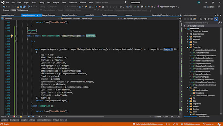
Task: Pin the LawyerPostApi.cs tab
Action: click(x=37, y=15)
